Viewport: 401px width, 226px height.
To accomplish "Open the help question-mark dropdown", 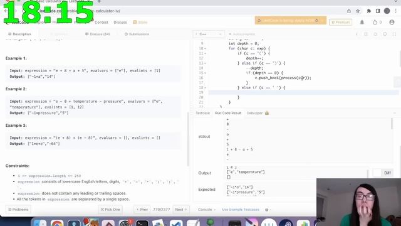I will click(x=268, y=210).
